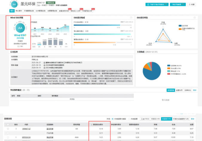Click the orange legend swatch in main business pie

(x=169, y=68)
